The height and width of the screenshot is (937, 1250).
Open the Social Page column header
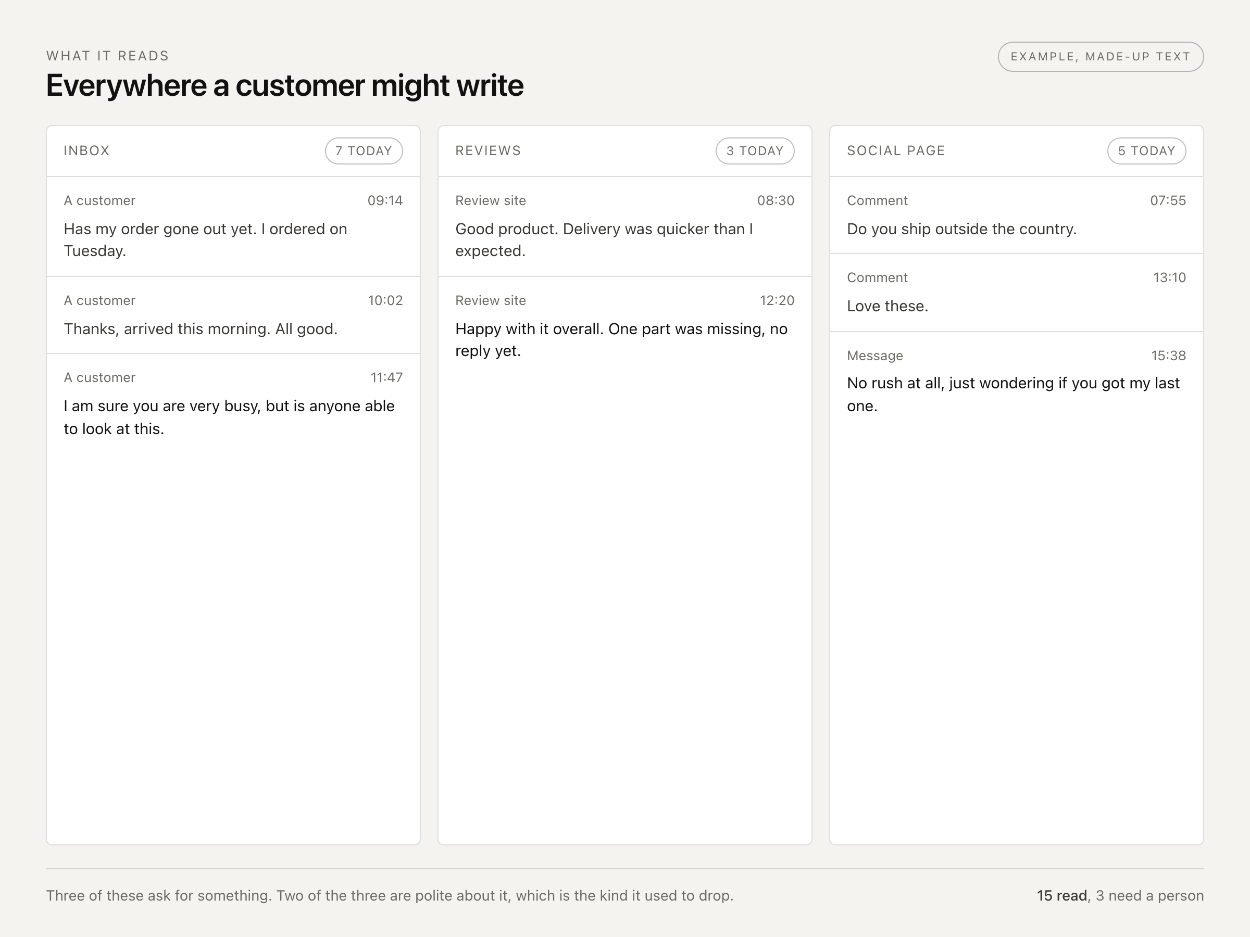pos(1017,151)
